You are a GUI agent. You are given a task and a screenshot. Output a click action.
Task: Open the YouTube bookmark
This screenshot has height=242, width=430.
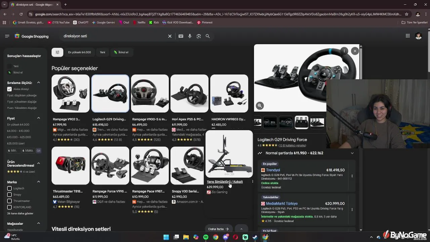[59, 23]
